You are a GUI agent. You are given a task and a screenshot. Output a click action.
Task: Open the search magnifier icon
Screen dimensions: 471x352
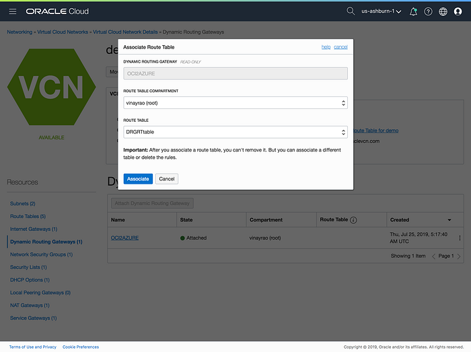(x=351, y=11)
